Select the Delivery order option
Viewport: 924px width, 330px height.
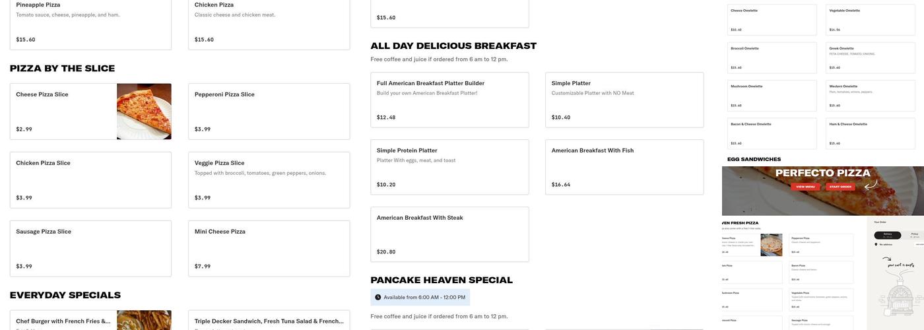(x=887, y=235)
